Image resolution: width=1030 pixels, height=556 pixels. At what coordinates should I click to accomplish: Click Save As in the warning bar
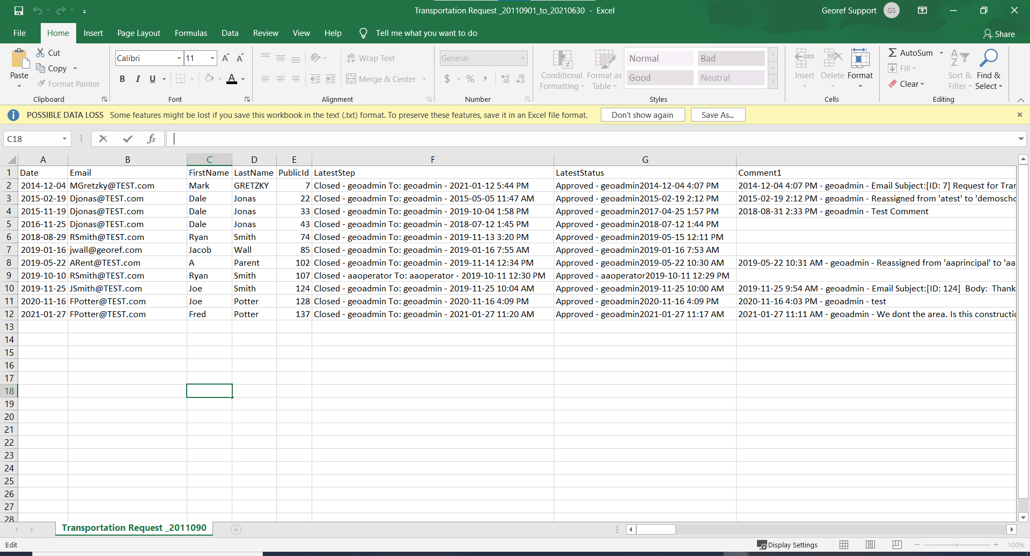tap(718, 115)
